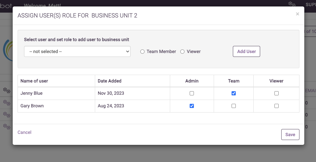Click the Jenny Blue name cell
The width and height of the screenshot is (316, 162).
[x=56, y=93]
